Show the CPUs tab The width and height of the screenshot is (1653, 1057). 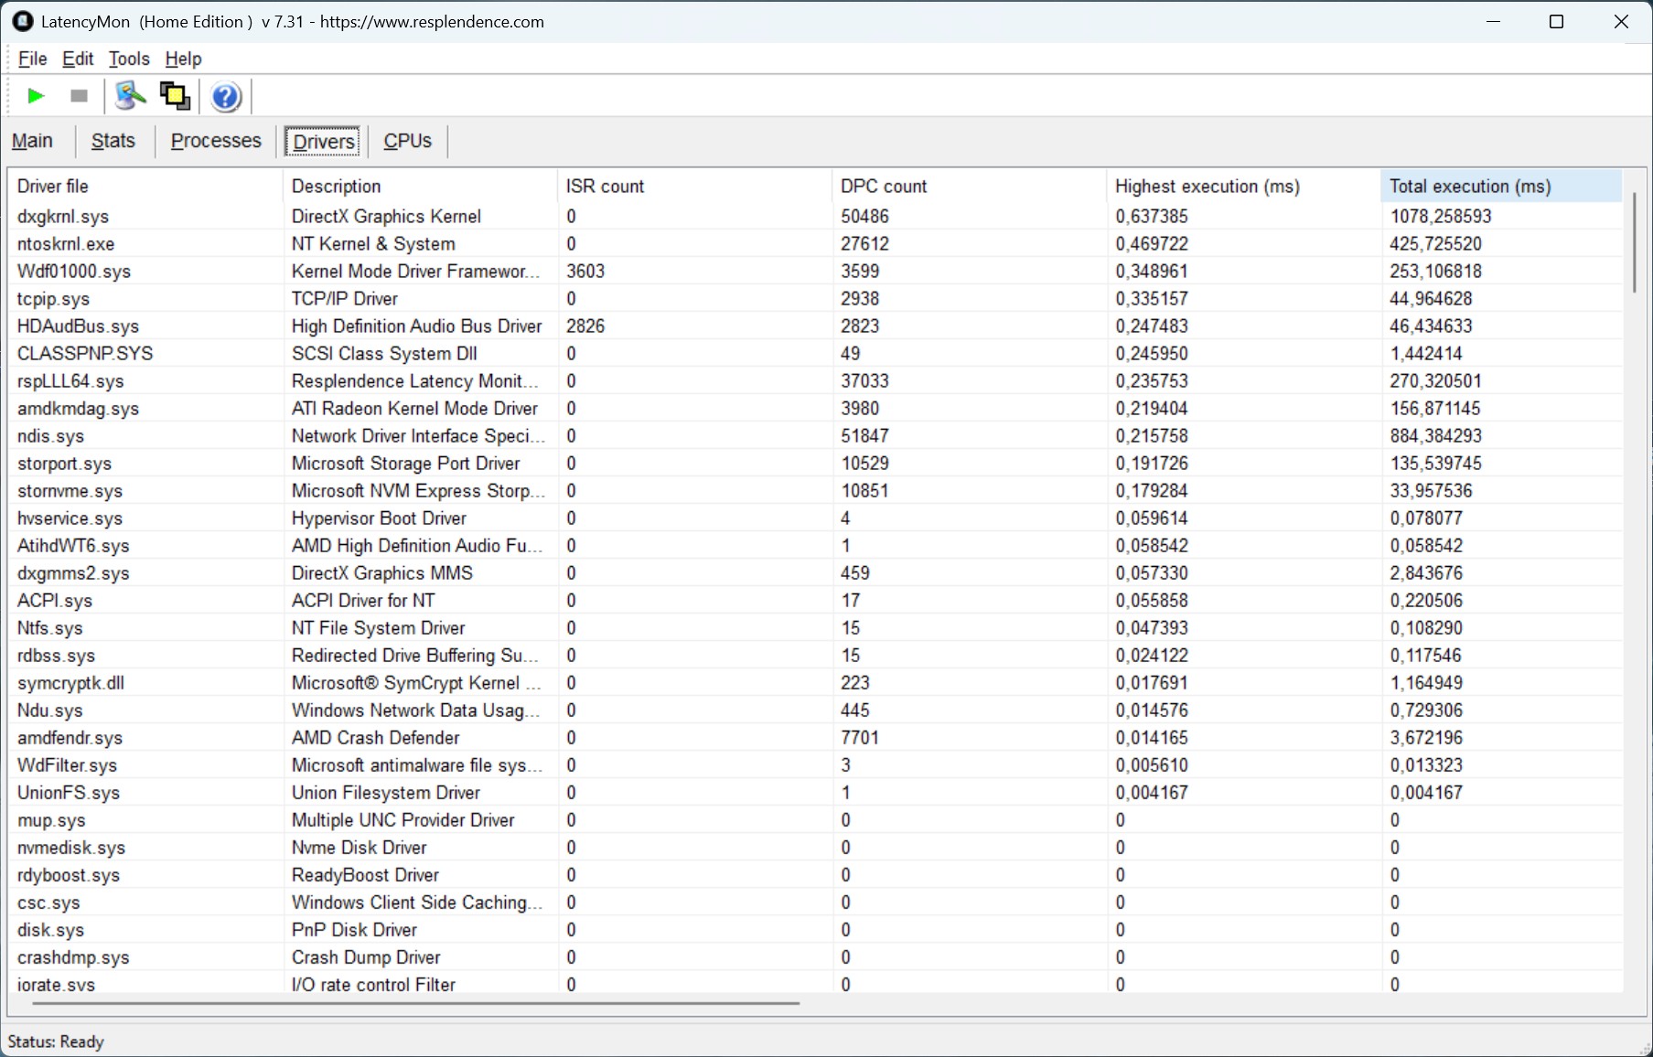click(x=407, y=141)
